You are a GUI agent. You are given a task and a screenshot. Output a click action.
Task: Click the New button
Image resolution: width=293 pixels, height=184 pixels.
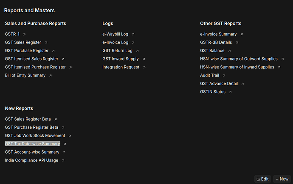(x=282, y=179)
